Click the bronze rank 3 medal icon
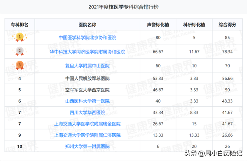Viewport: 247px width, 161px height. 20,65
